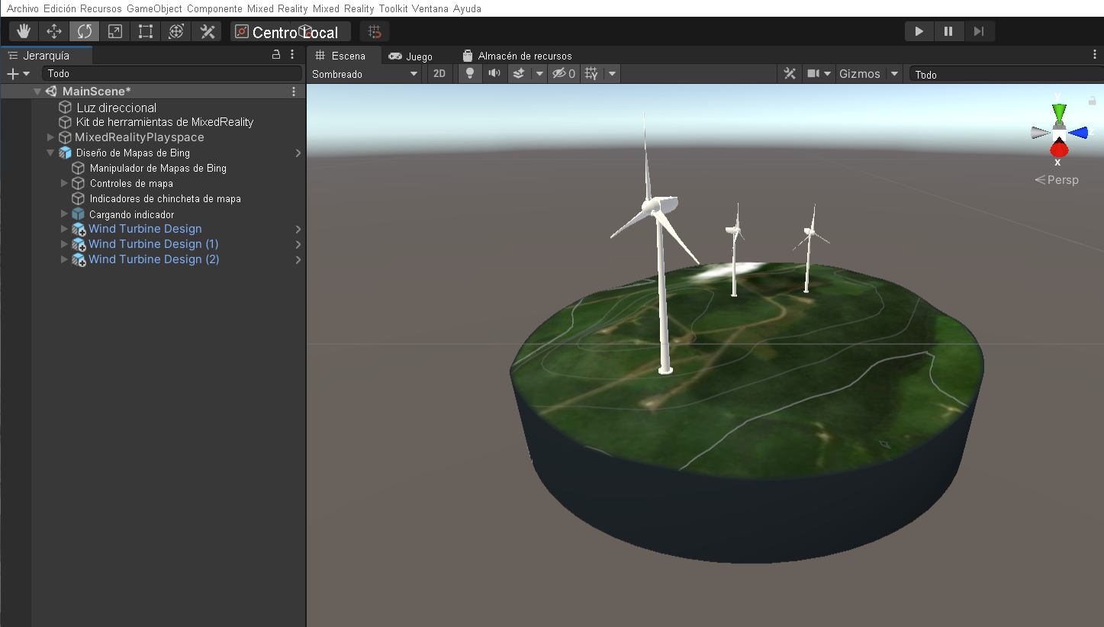Open scene effects dropdown arrow
Image resolution: width=1104 pixels, height=627 pixels.
pos(539,74)
